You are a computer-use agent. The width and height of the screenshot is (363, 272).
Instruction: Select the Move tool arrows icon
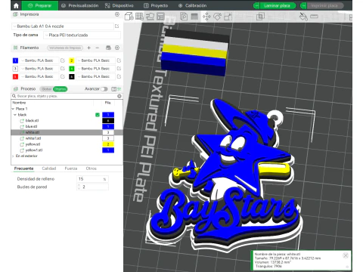point(206,17)
